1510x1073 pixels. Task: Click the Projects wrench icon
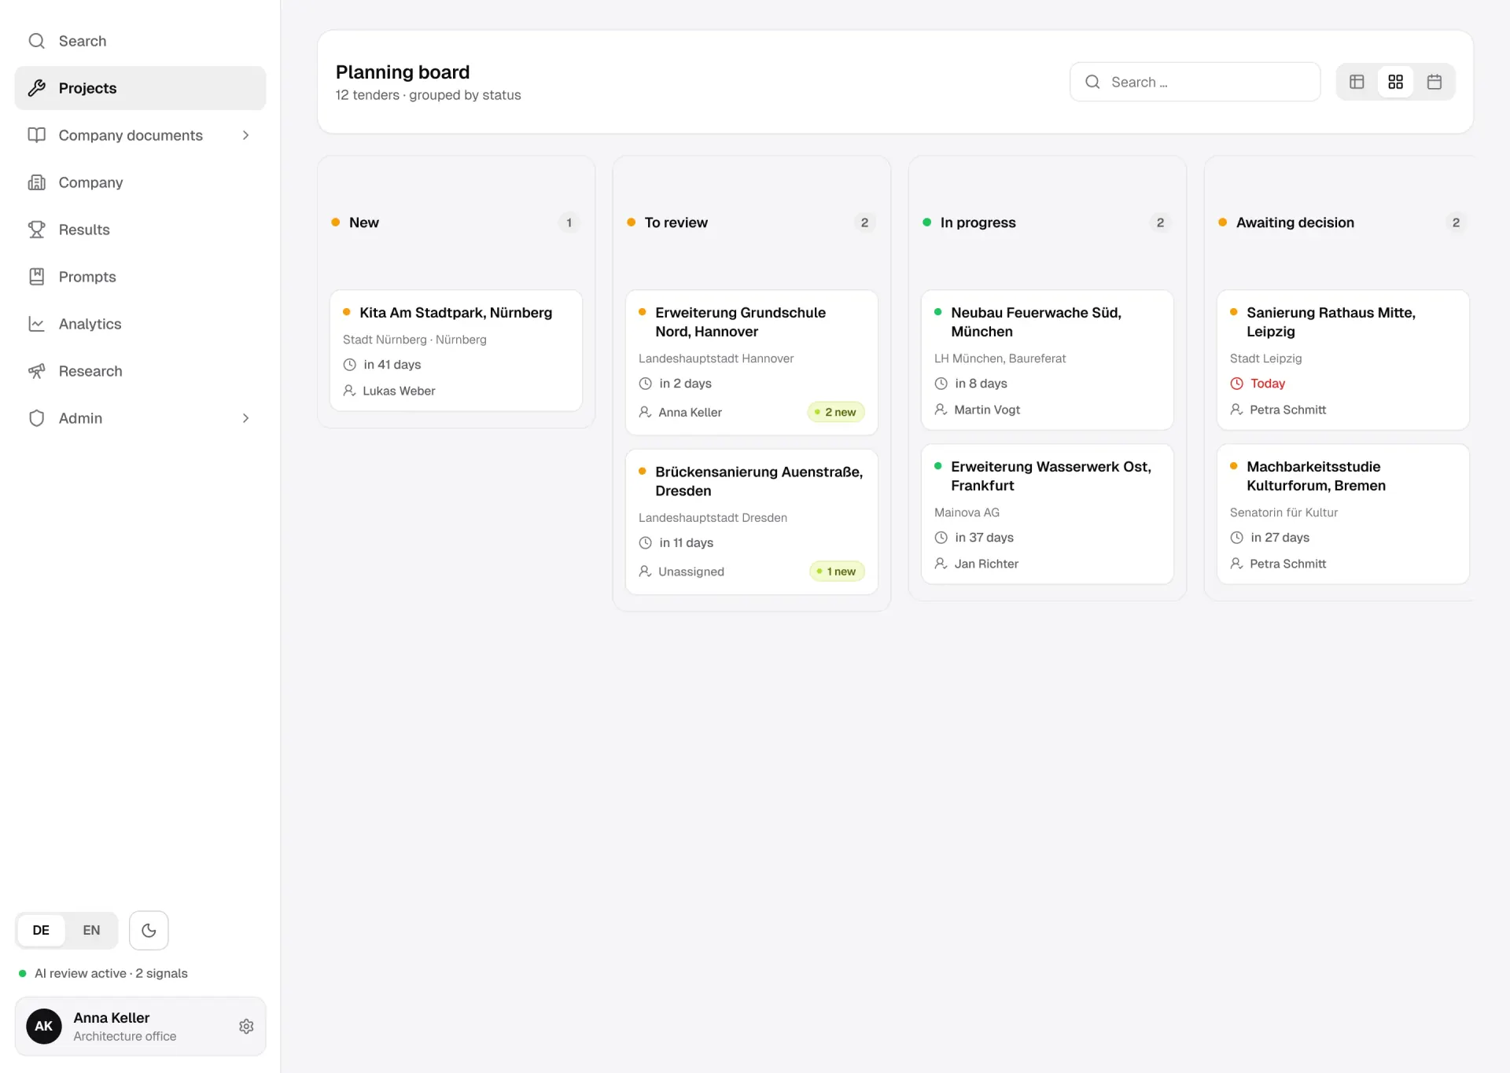36,88
